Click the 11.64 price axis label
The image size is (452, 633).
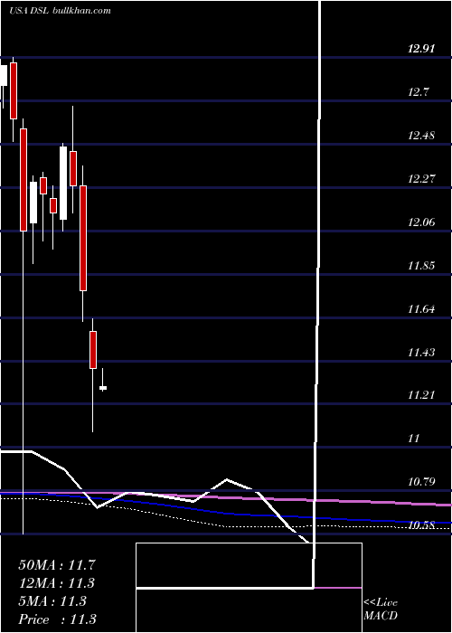click(422, 309)
